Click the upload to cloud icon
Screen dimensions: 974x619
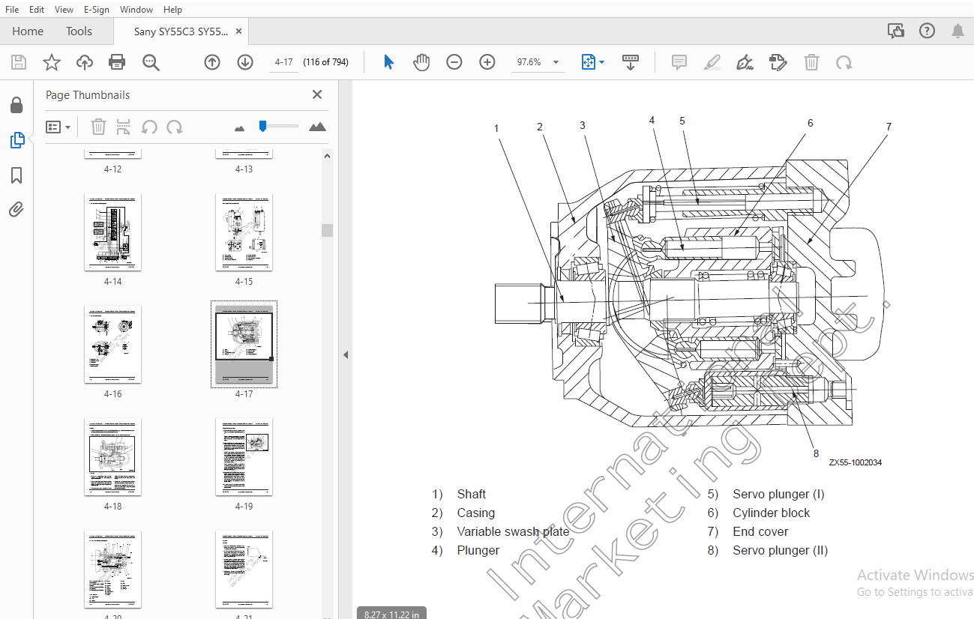pyautogui.click(x=85, y=62)
